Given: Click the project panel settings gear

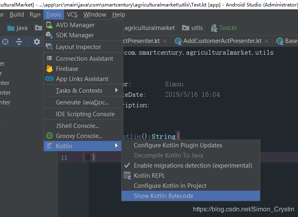Looking at the screenshot, I should [x=36, y=42].
